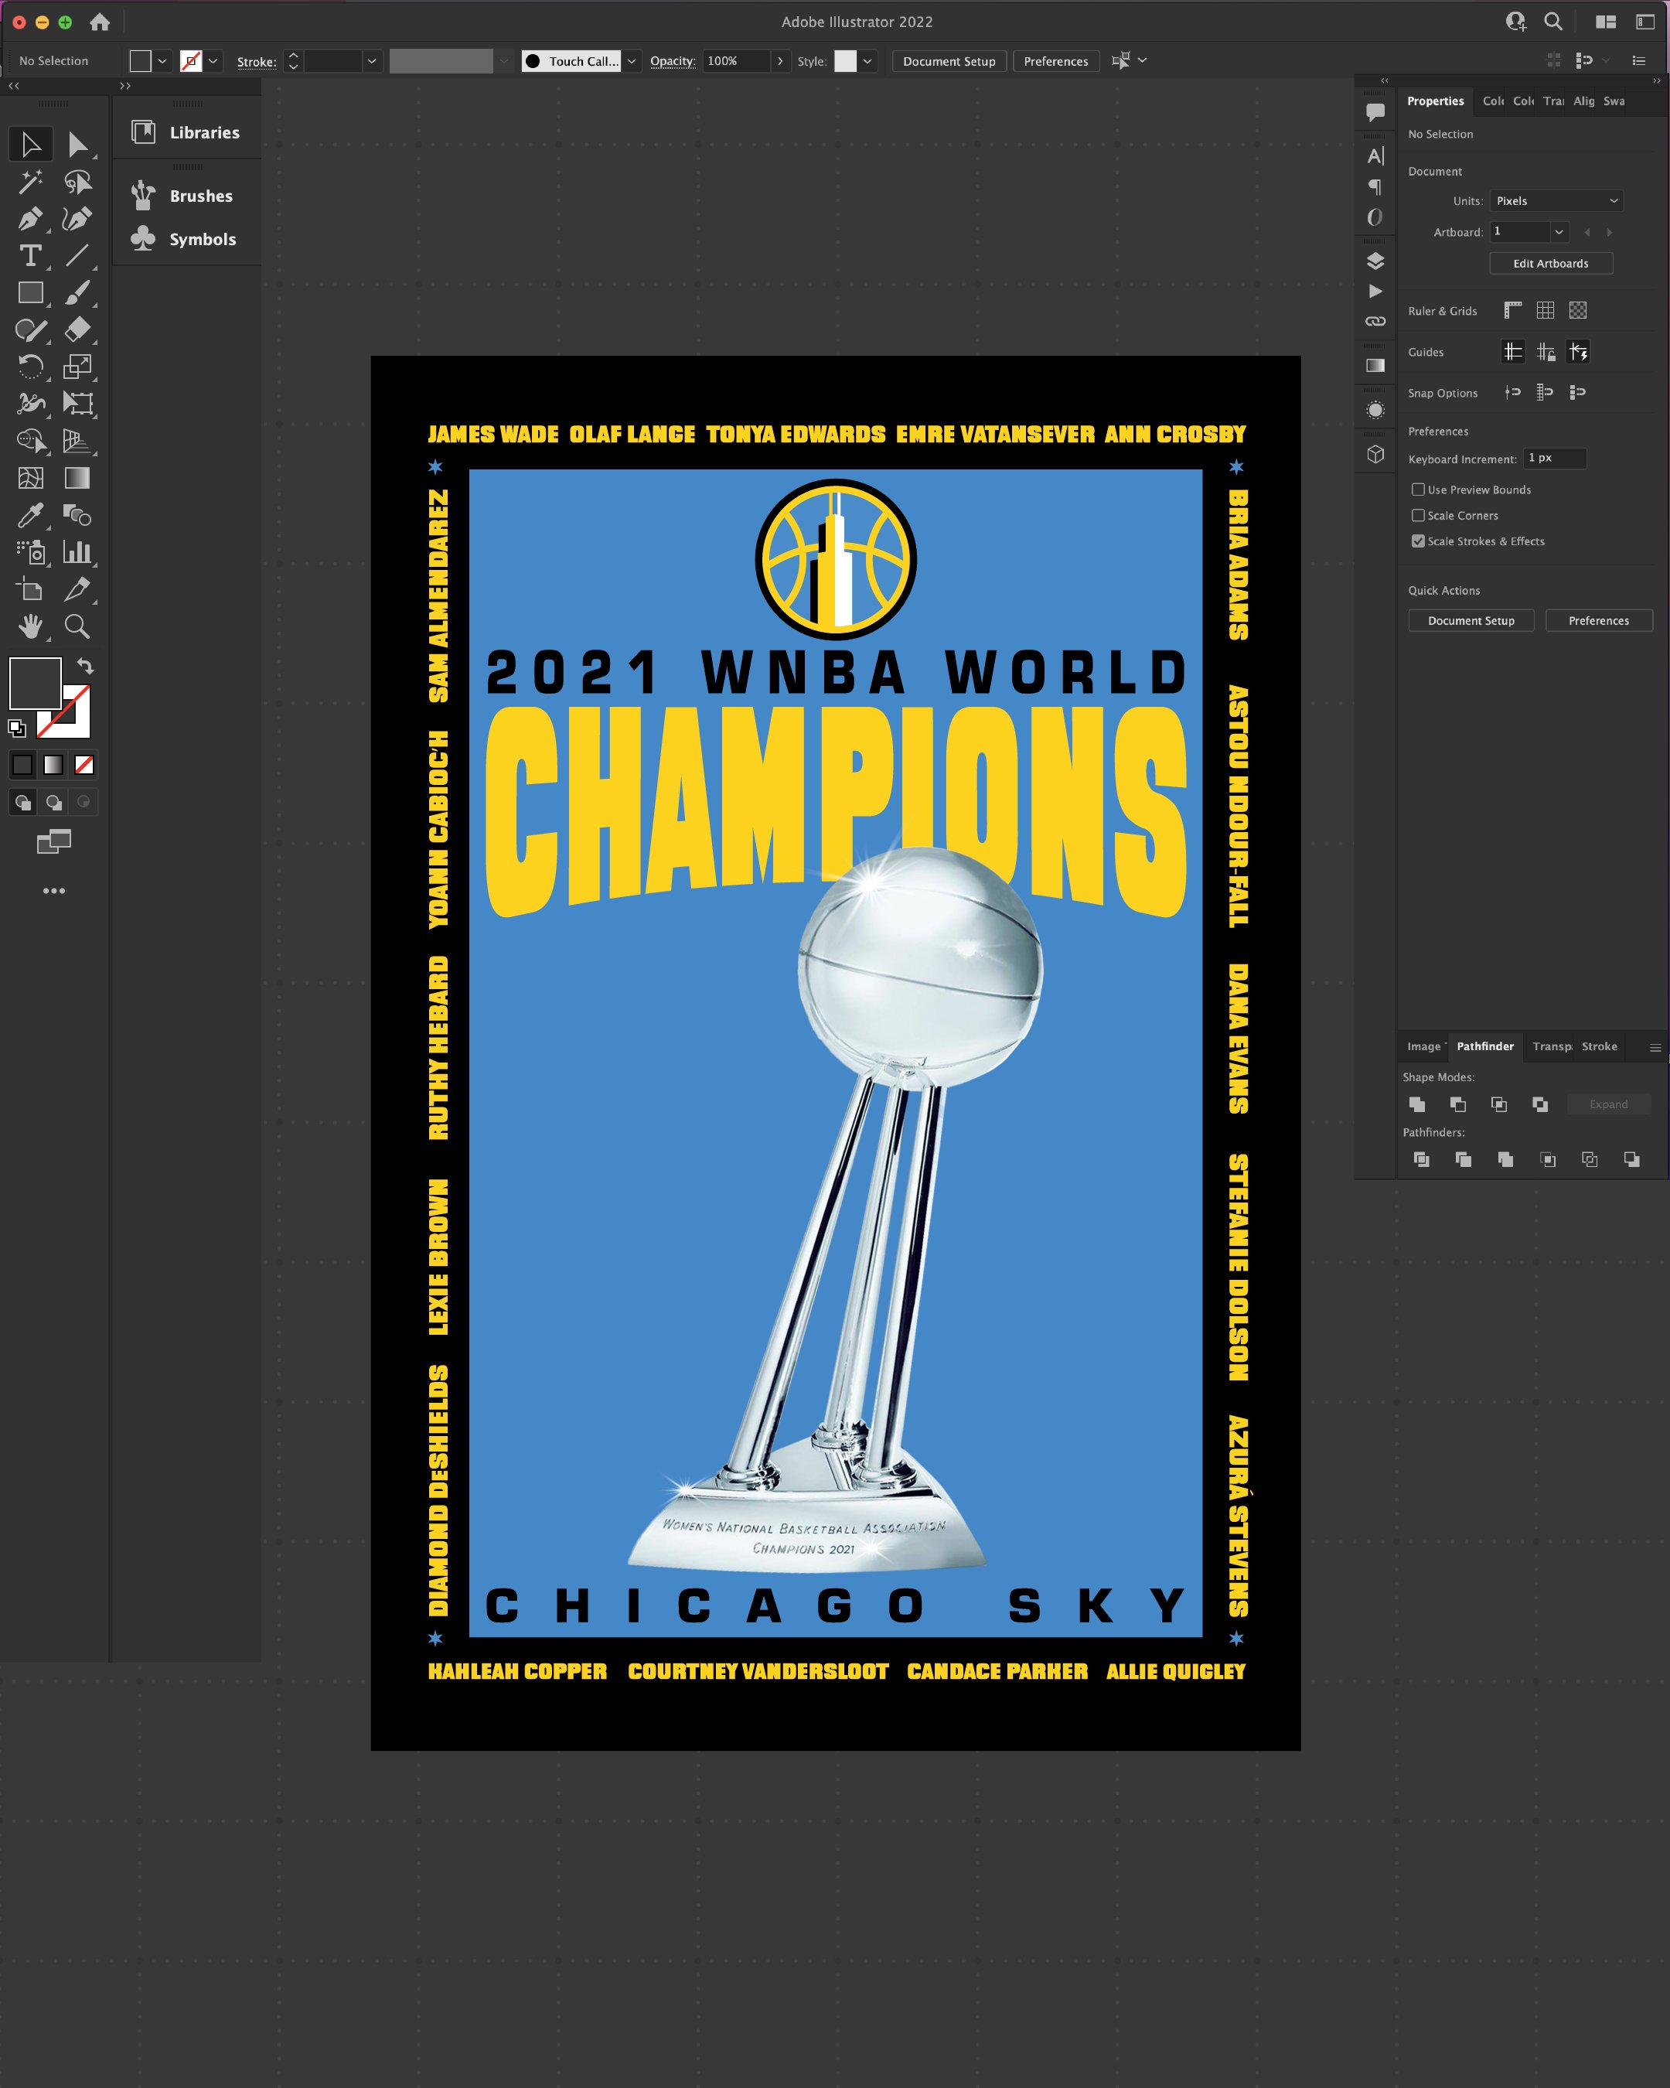Image resolution: width=1670 pixels, height=2088 pixels.
Task: Select the Eraser tool
Action: point(77,329)
